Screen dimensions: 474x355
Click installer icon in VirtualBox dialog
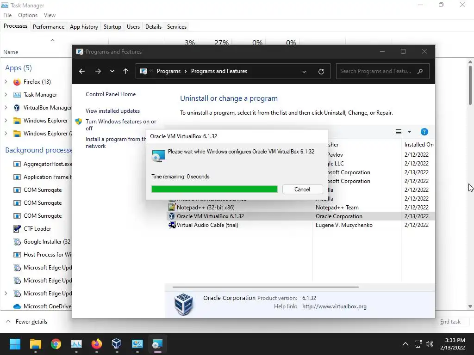click(x=158, y=155)
